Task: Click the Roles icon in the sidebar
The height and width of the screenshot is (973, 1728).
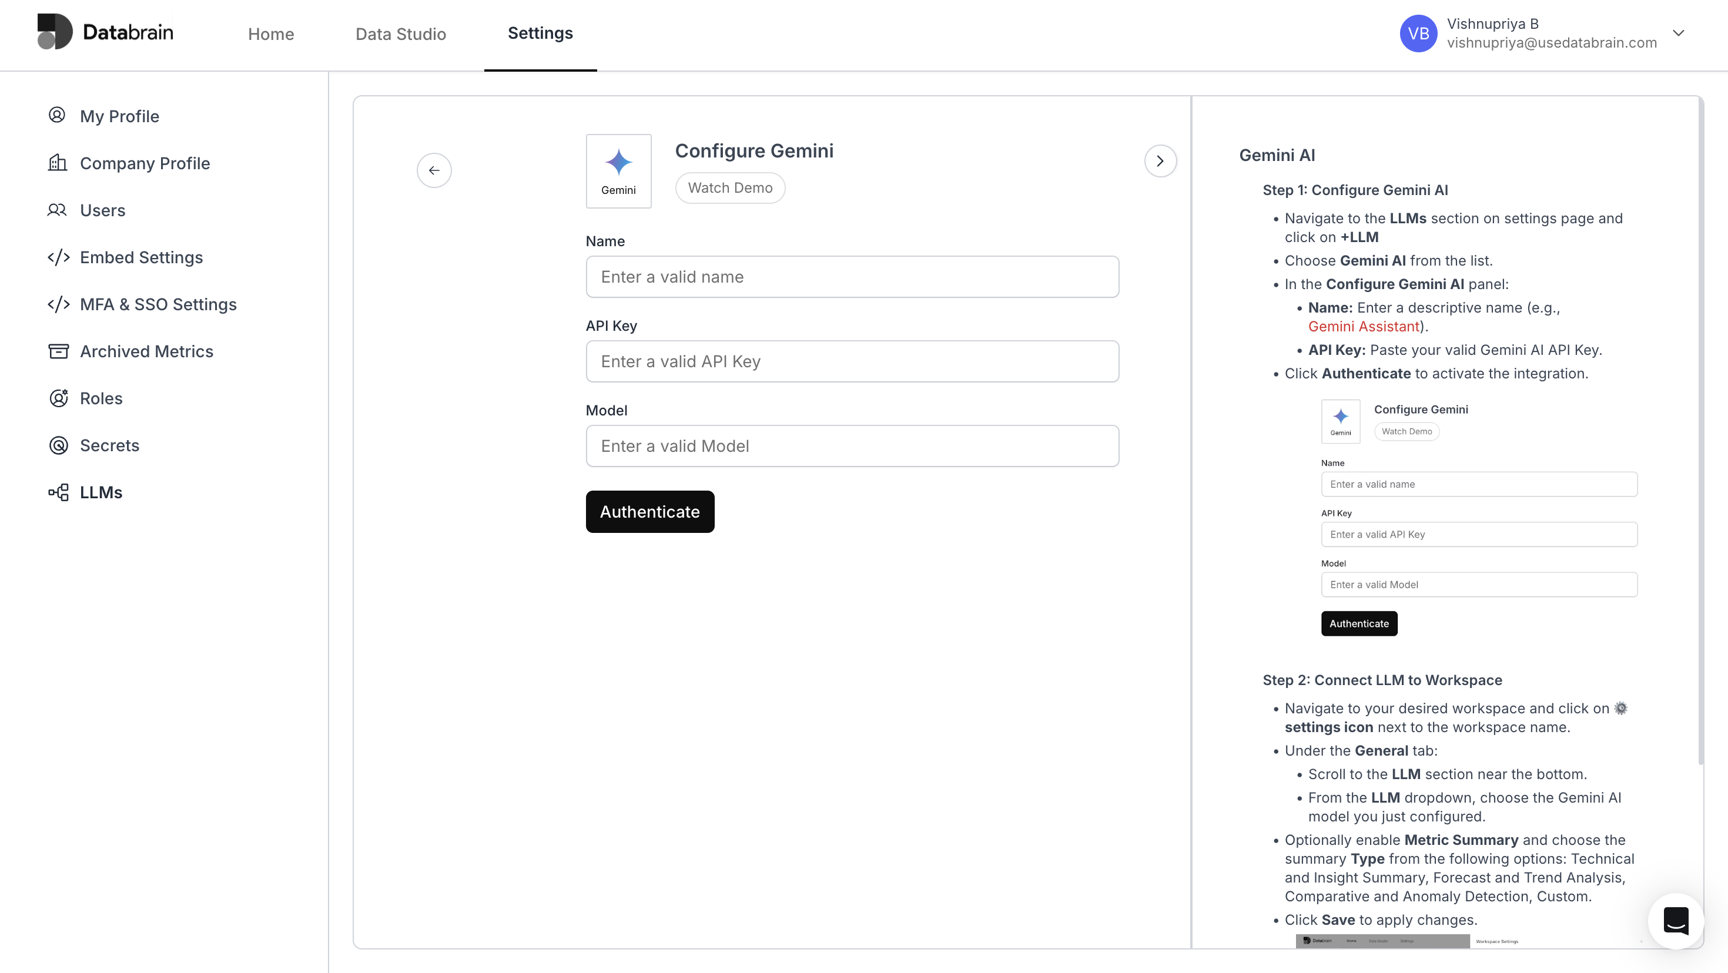Action: click(x=58, y=398)
